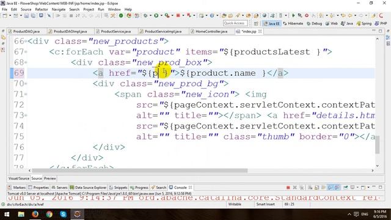Switch to the PHP perspective
This screenshot has width=391, height=220.
(x=381, y=23)
